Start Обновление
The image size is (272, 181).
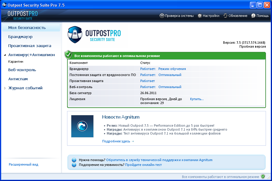click(x=235, y=16)
